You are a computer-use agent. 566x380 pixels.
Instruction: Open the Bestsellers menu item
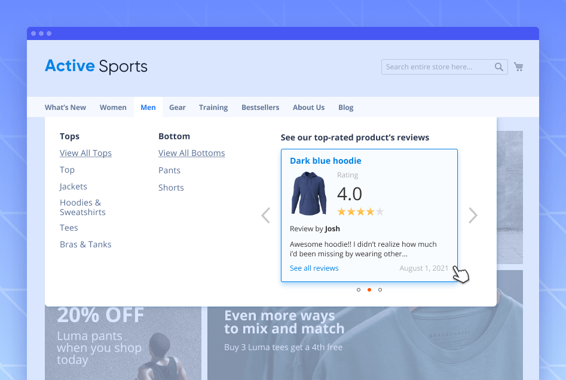[260, 108]
